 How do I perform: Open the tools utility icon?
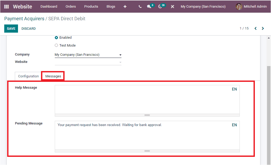click(x=172, y=6)
